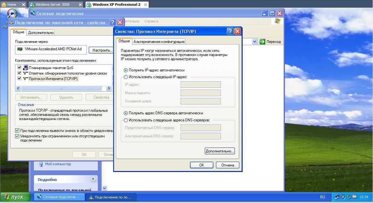Toggle show icon in notification area checkbox

tap(17, 131)
